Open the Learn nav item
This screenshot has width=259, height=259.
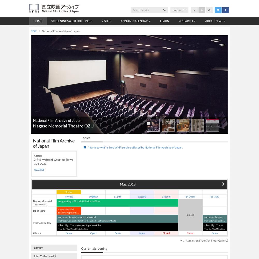(x=164, y=21)
